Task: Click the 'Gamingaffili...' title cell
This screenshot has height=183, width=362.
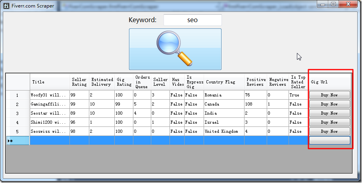Action: tap(50, 104)
